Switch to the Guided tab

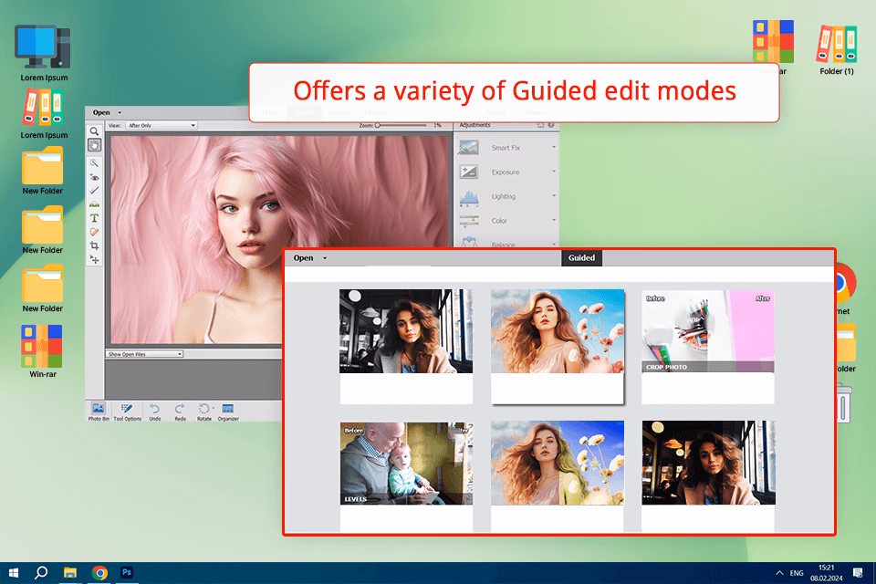click(x=581, y=258)
